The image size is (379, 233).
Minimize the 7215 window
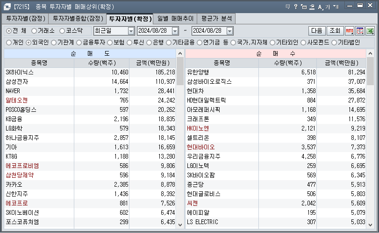(350, 6)
